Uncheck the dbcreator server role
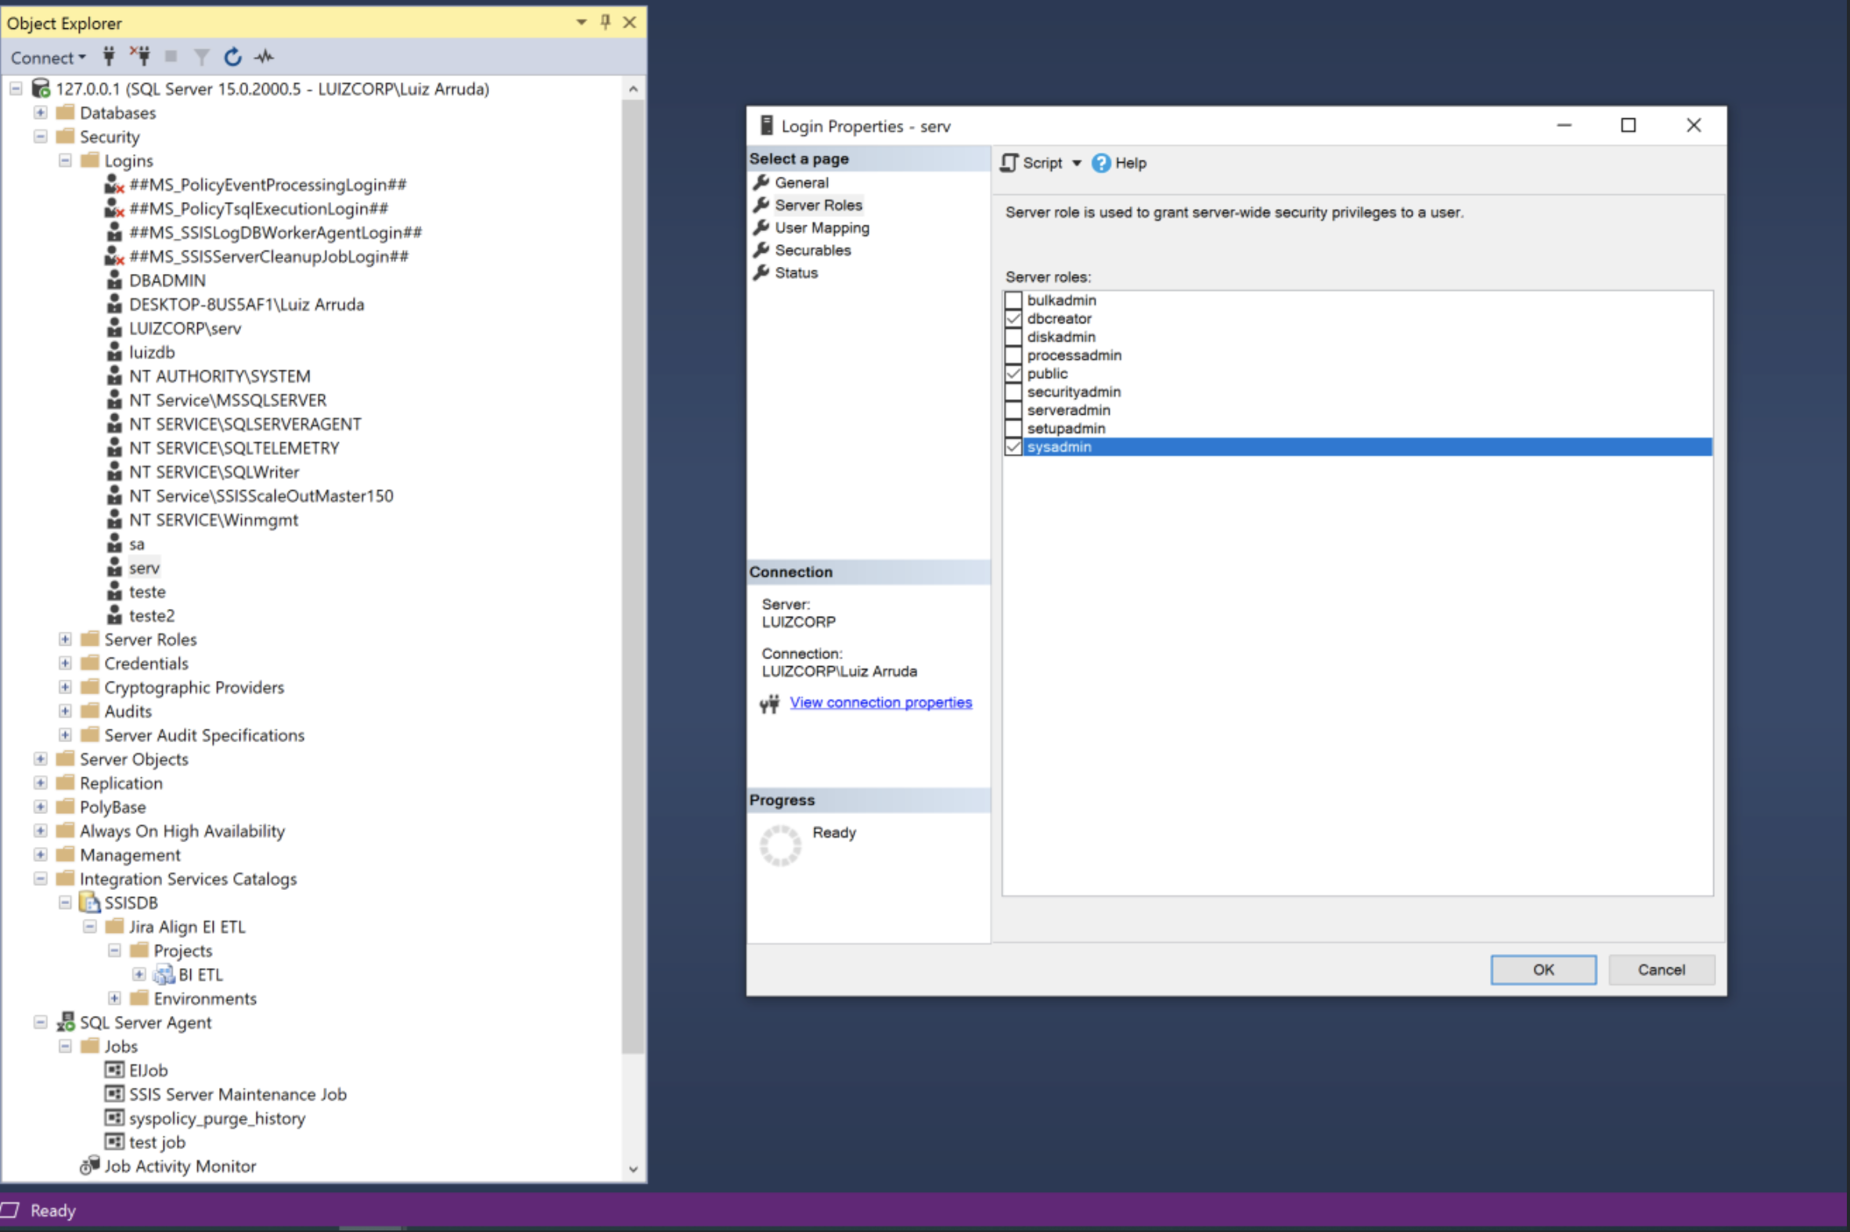This screenshot has height=1232, width=1850. (1013, 319)
